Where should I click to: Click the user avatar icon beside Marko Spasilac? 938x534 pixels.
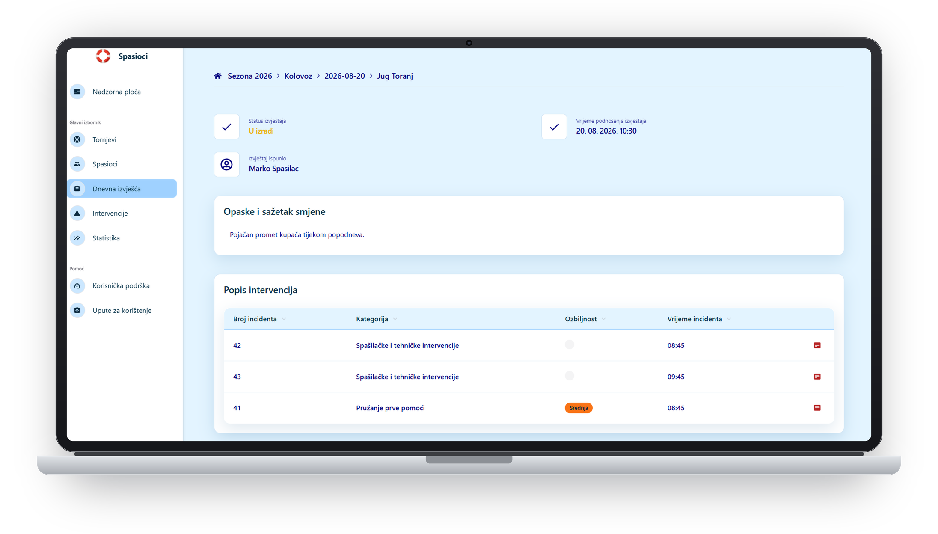(227, 164)
